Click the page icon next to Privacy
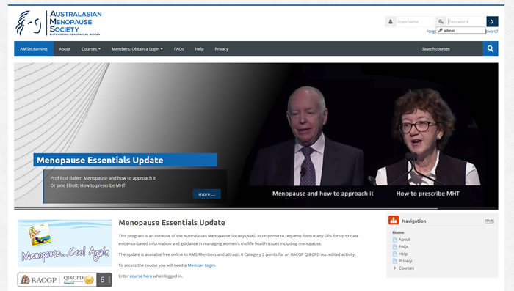514x291 pixels. [395, 261]
